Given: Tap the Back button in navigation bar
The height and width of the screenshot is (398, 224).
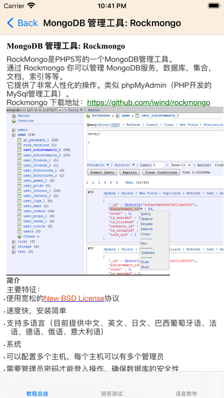Looking at the screenshot, I should [x=22, y=23].
